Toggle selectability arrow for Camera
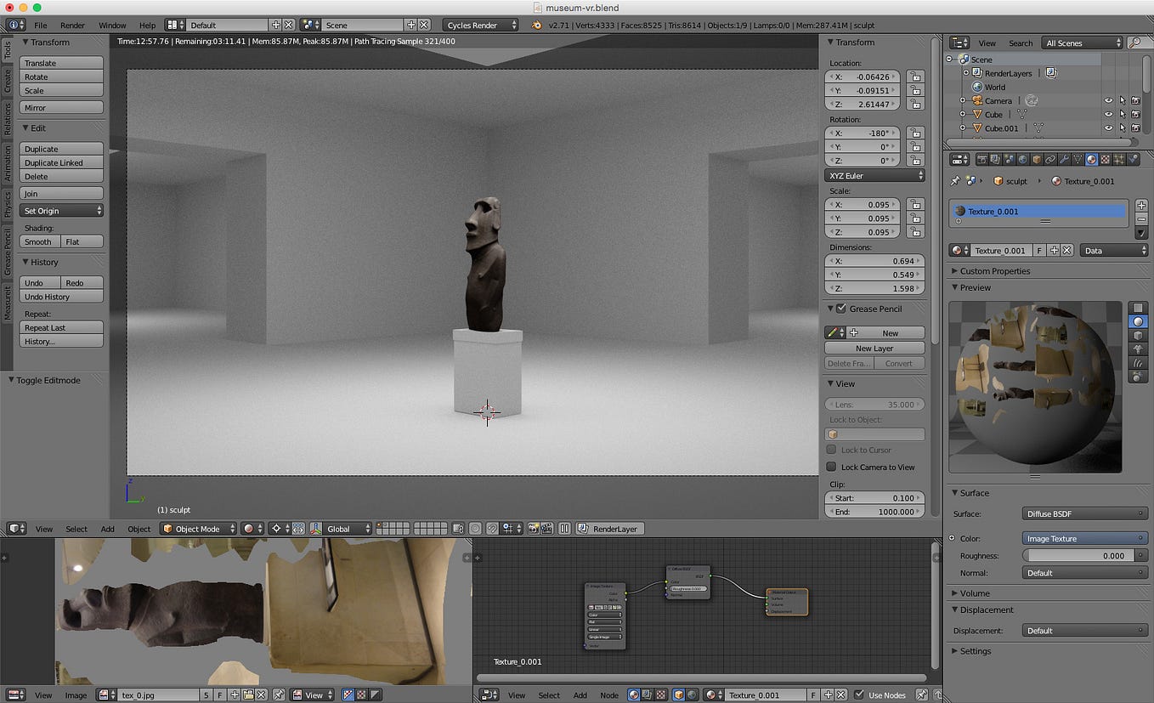Image resolution: width=1154 pixels, height=703 pixels. pos(1122,100)
